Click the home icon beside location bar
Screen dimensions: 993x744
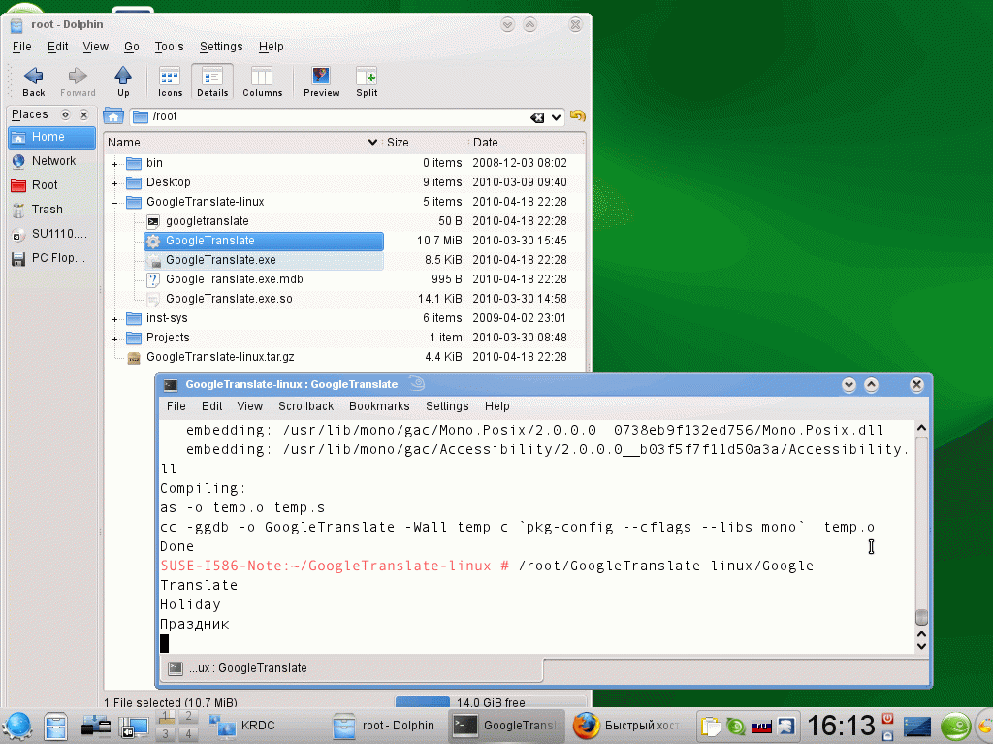[113, 116]
